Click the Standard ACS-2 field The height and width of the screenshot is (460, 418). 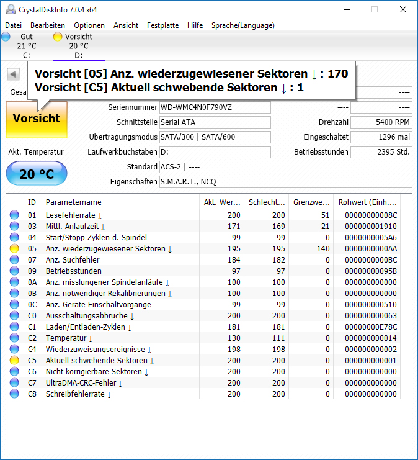286,167
